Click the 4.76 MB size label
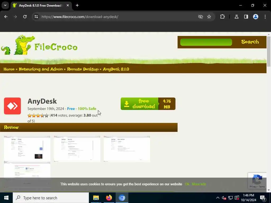271x203 pixels. tap(167, 104)
